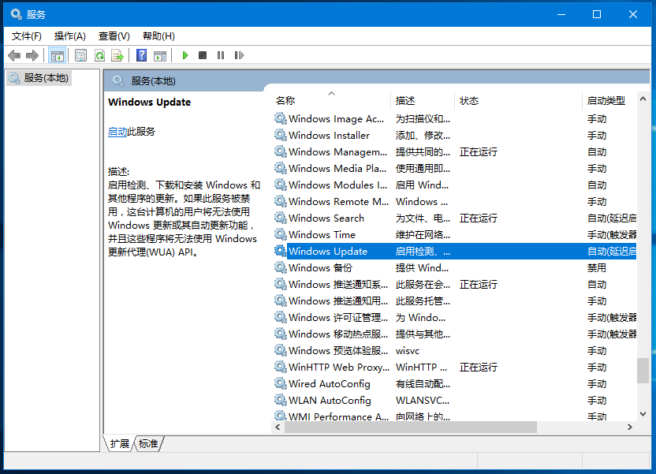Toggle the show/hide console tree icon
The height and width of the screenshot is (474, 656).
pos(58,55)
